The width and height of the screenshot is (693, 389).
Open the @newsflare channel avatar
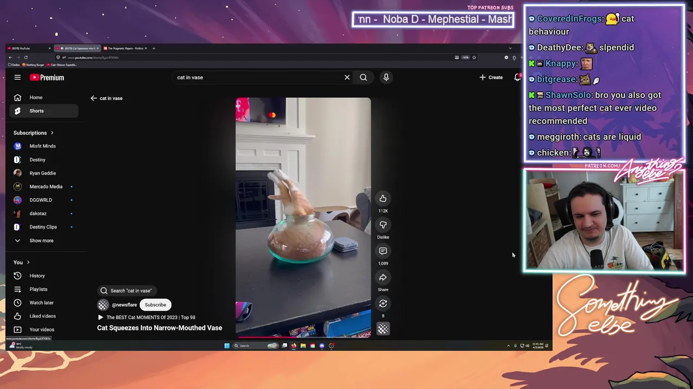pos(103,305)
